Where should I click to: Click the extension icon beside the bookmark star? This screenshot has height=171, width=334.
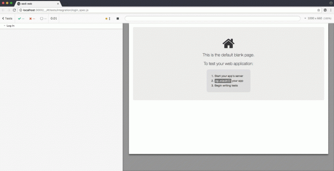[x=325, y=10]
